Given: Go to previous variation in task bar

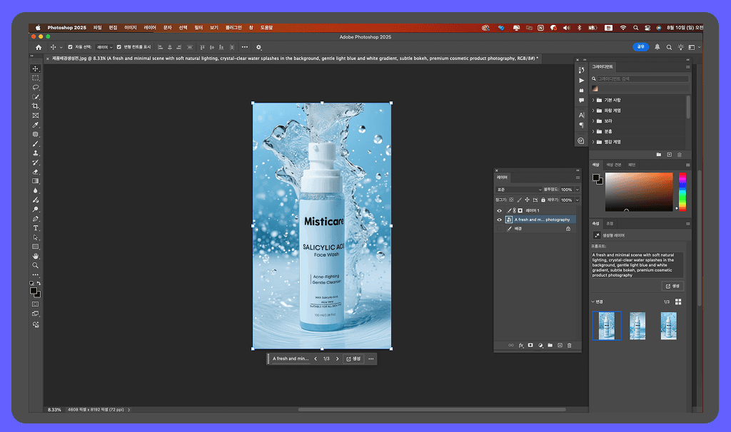Looking at the screenshot, I should pos(316,359).
